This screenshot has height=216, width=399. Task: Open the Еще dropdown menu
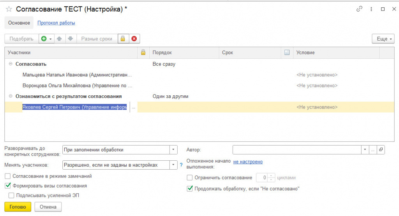(x=383, y=39)
